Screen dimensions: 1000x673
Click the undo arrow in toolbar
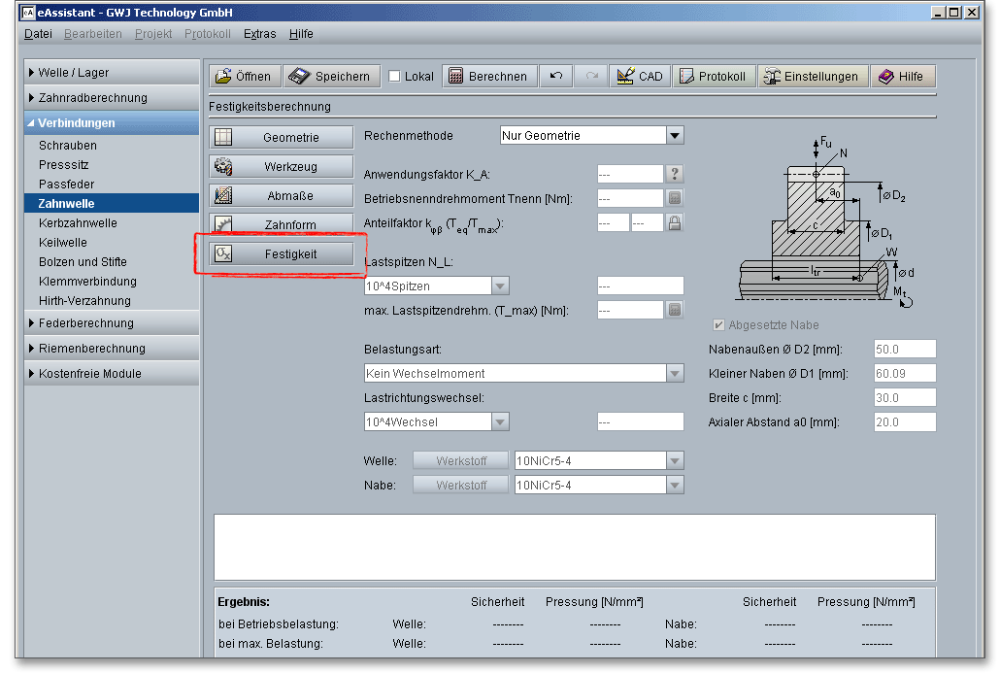click(555, 77)
